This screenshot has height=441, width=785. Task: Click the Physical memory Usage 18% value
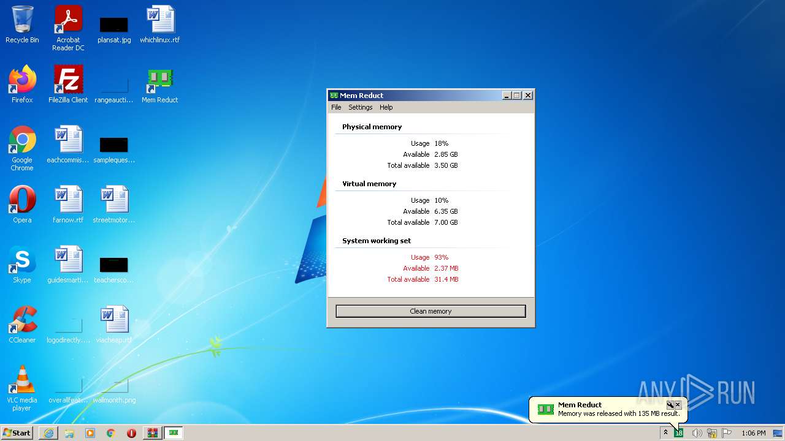pos(441,143)
